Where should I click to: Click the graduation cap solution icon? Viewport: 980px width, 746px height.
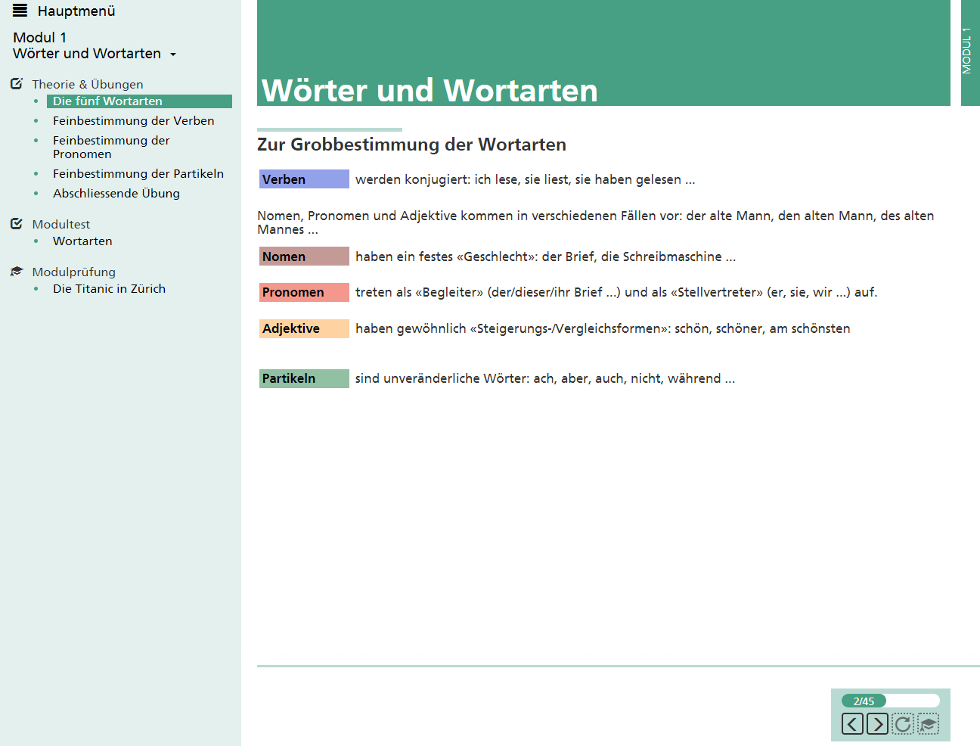(928, 724)
